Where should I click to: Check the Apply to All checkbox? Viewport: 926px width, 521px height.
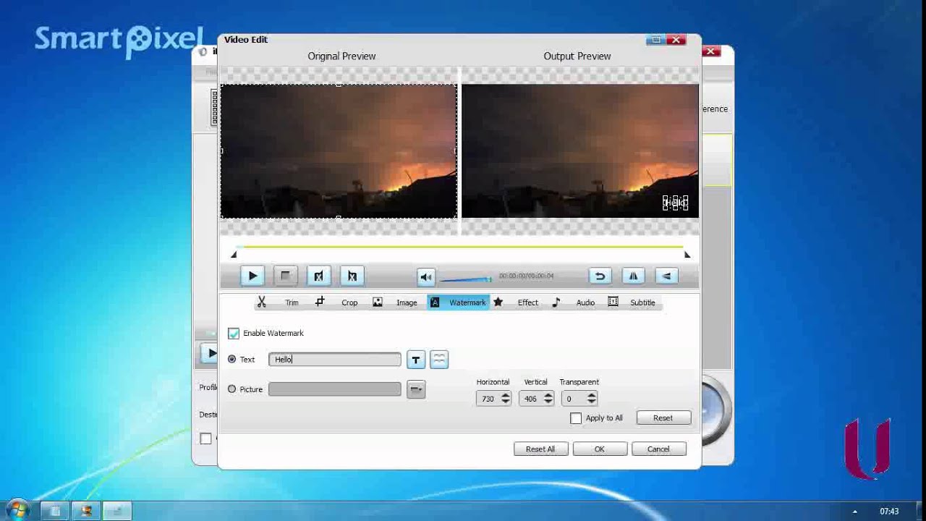576,418
